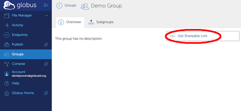Click the external link icon beside Publish
Image resolution: width=241 pixels, height=111 pixels.
[x=46, y=45]
